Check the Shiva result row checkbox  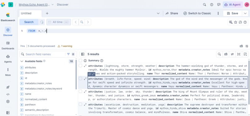point(81,104)
